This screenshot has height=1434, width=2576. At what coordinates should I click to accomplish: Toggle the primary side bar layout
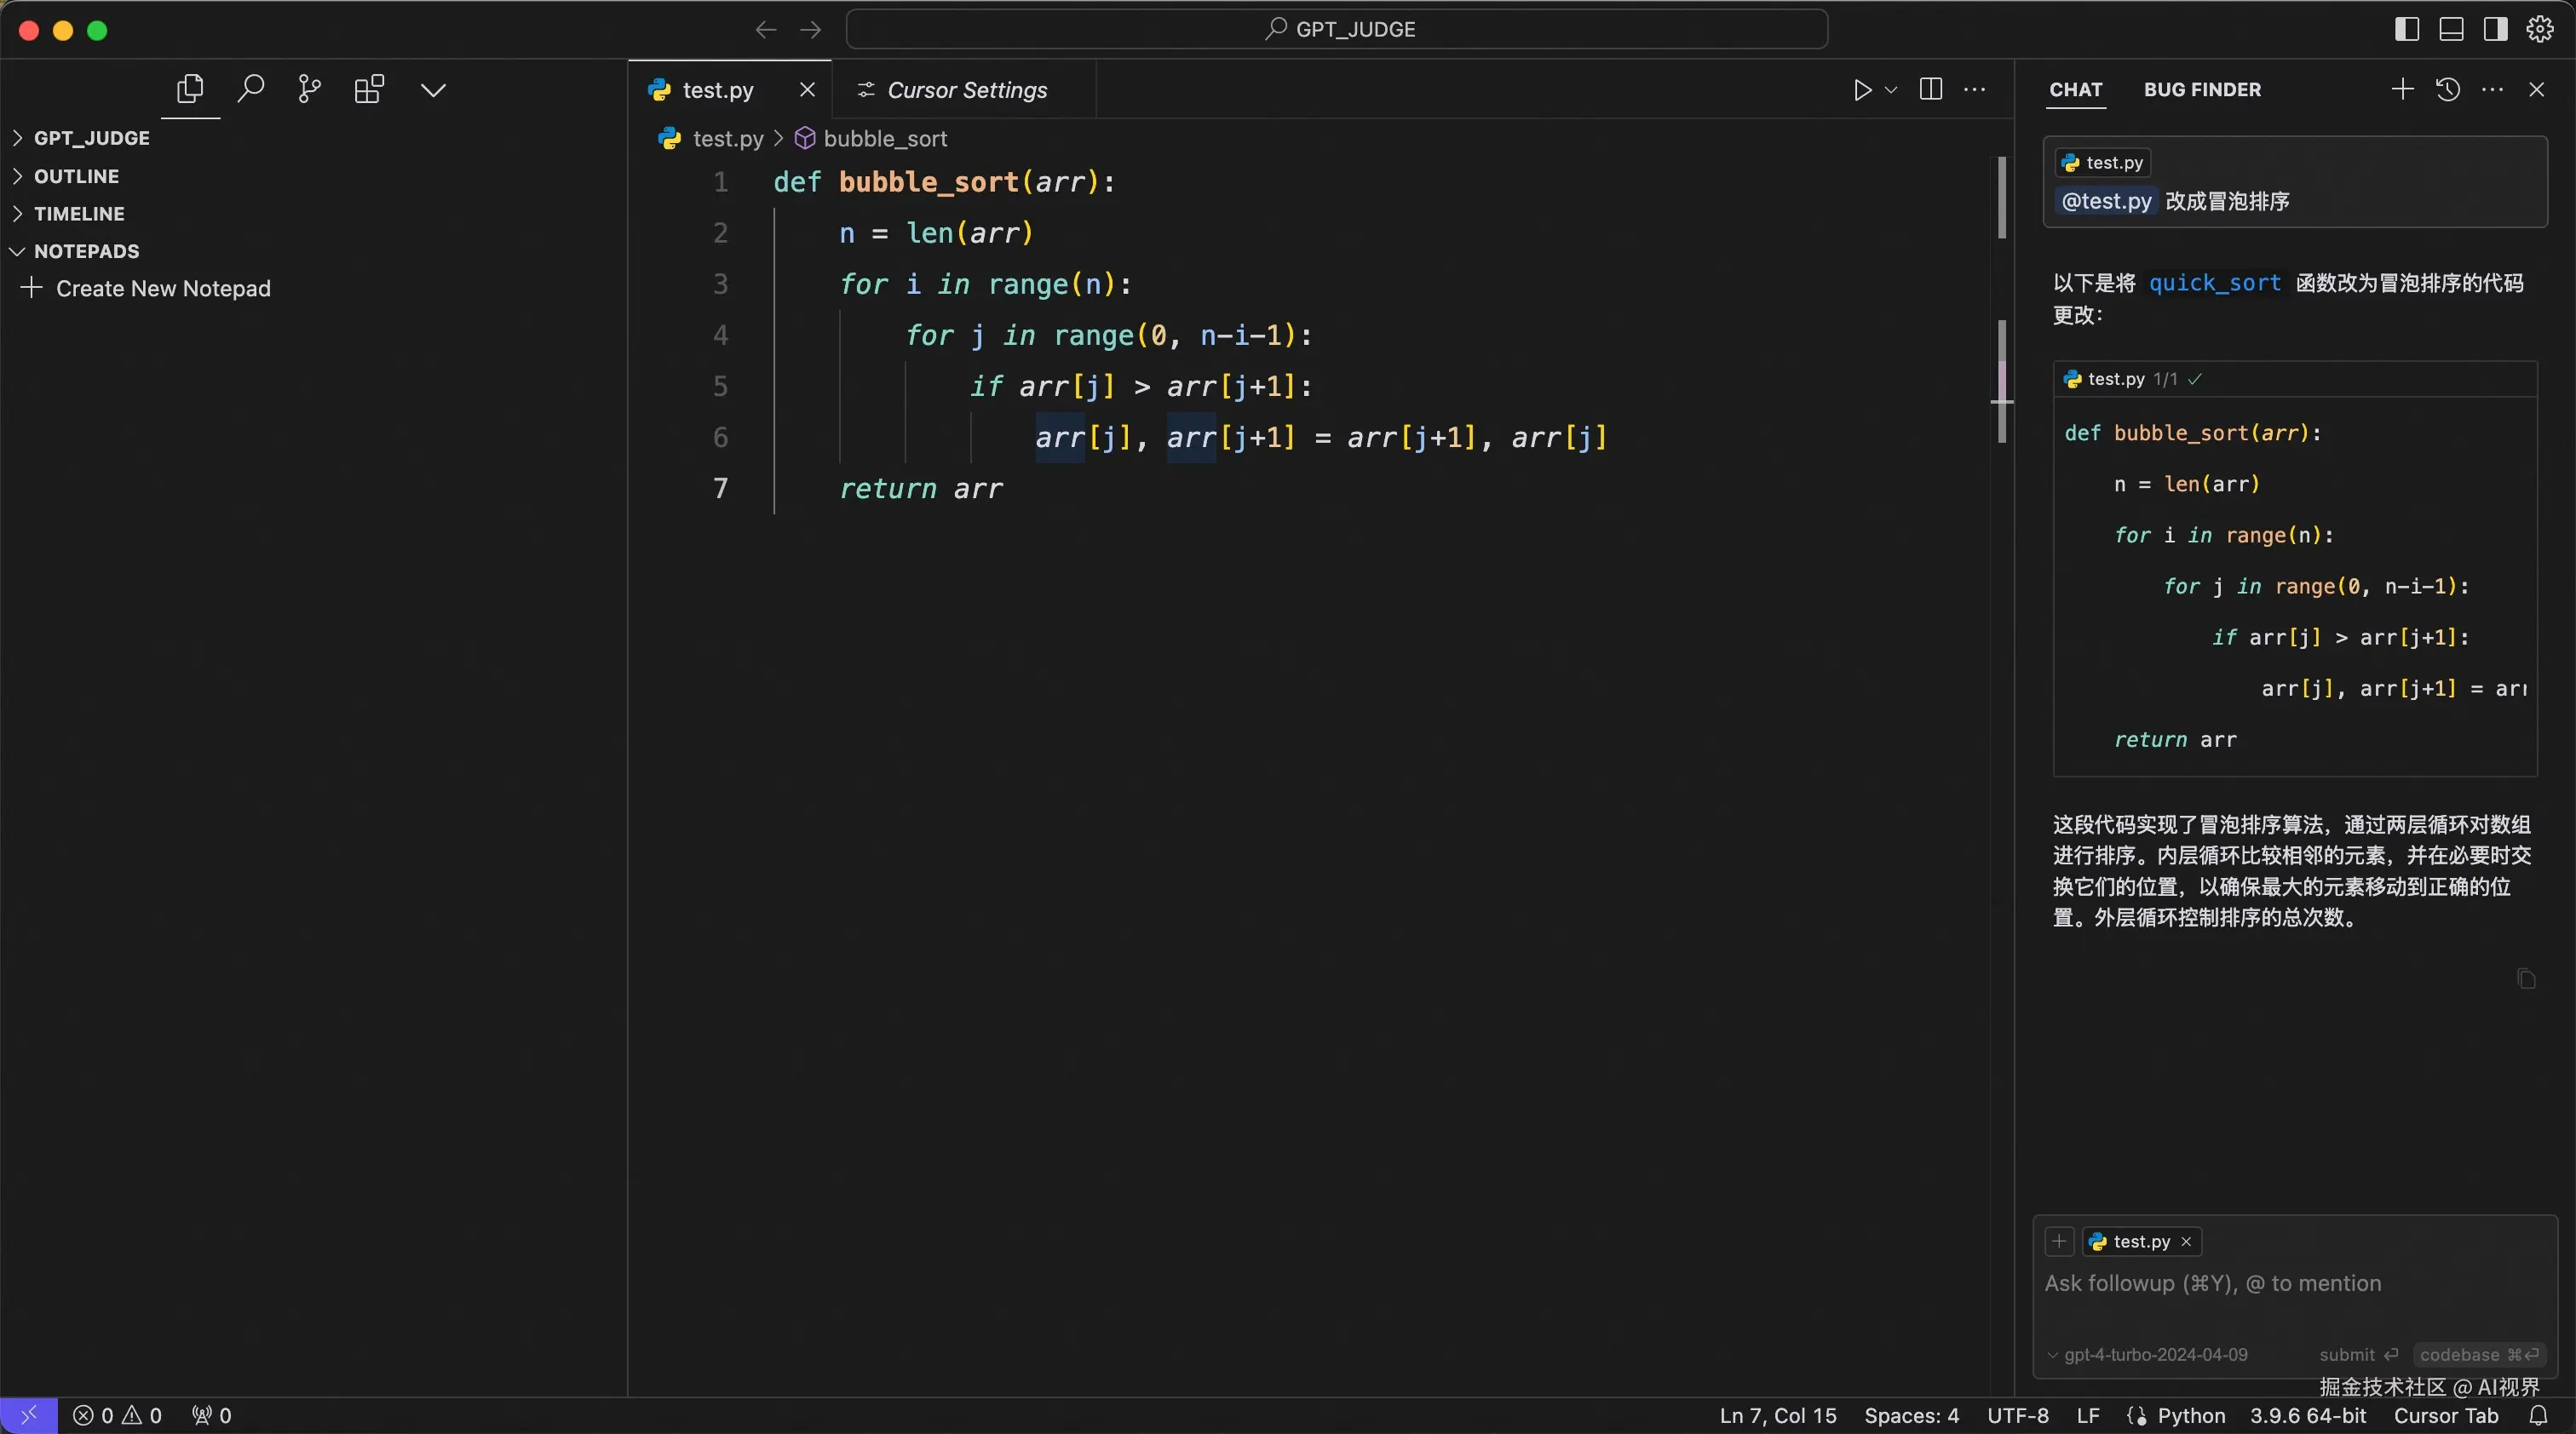[x=2407, y=29]
